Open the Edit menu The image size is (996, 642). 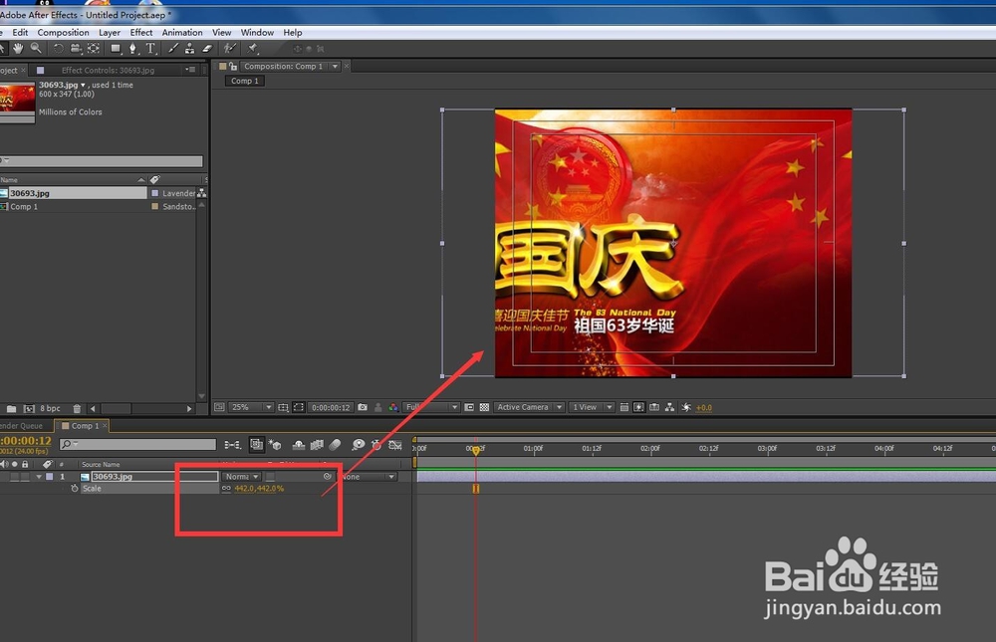coord(20,33)
